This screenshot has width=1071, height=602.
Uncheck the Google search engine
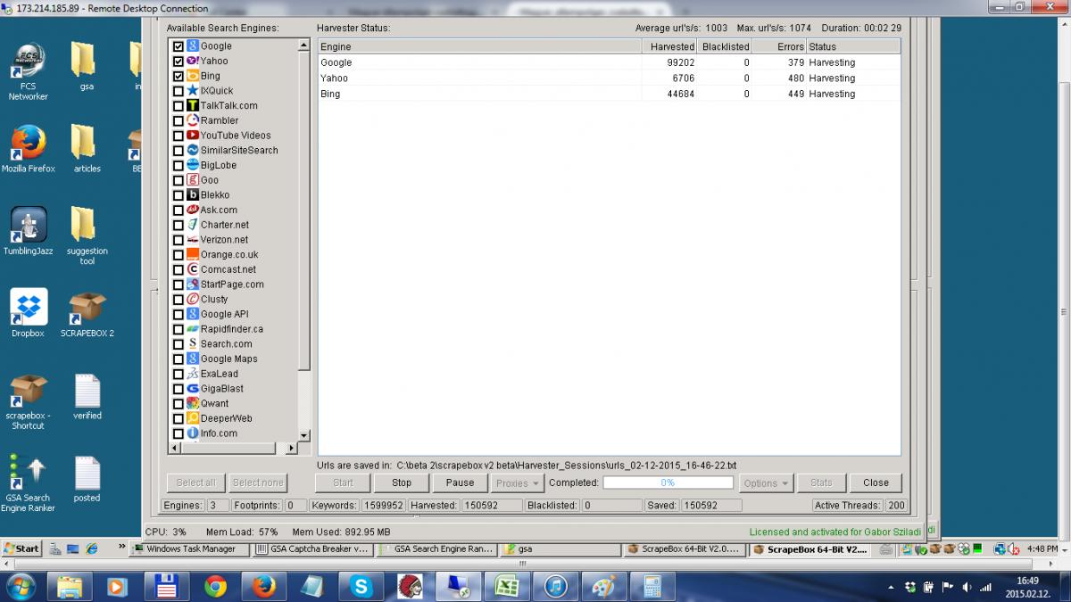(x=178, y=46)
